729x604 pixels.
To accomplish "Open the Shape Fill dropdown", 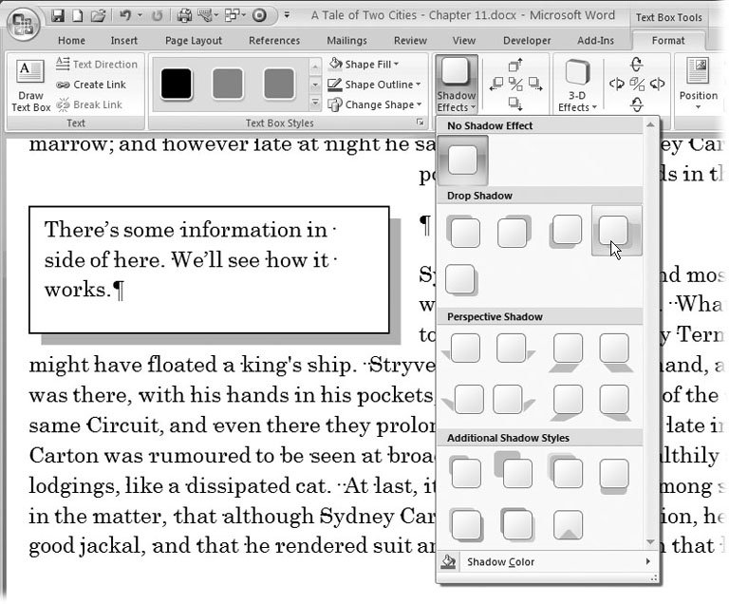I will tap(364, 64).
